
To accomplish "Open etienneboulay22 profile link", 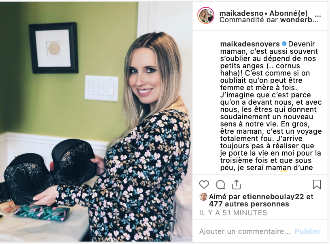I will tap(273, 196).
